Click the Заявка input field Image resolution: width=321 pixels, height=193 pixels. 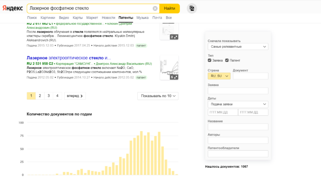coord(238,90)
